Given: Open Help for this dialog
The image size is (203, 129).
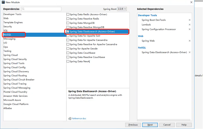Looking at the screenshot, I should click(184, 125).
